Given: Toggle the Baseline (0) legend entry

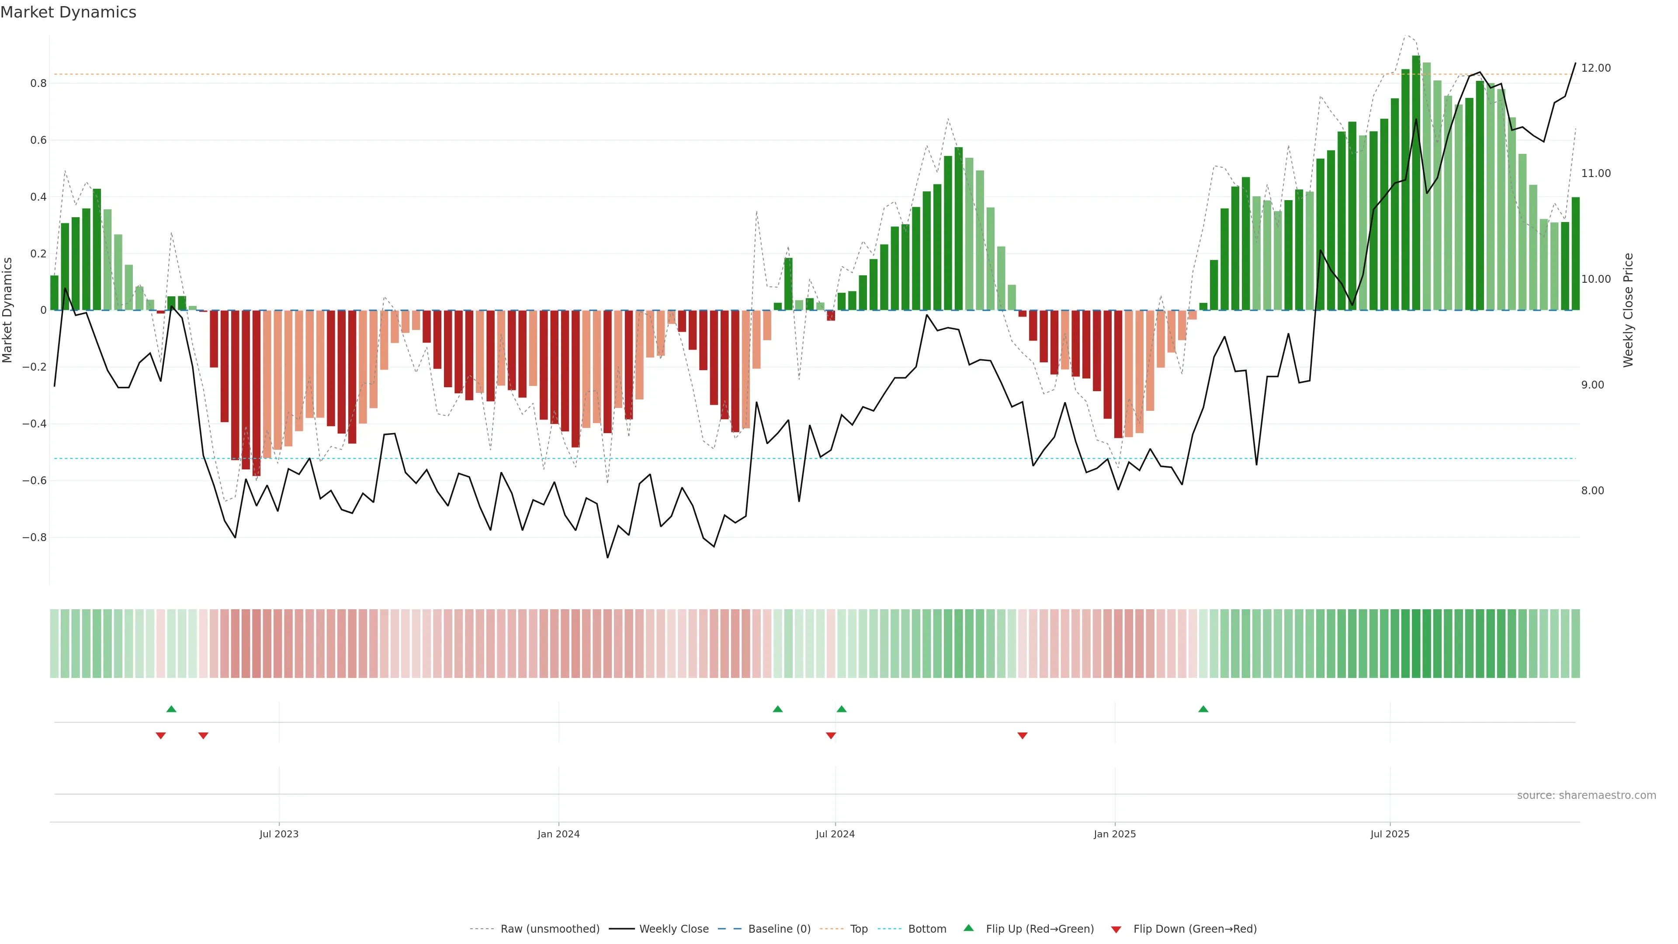Looking at the screenshot, I should [779, 929].
